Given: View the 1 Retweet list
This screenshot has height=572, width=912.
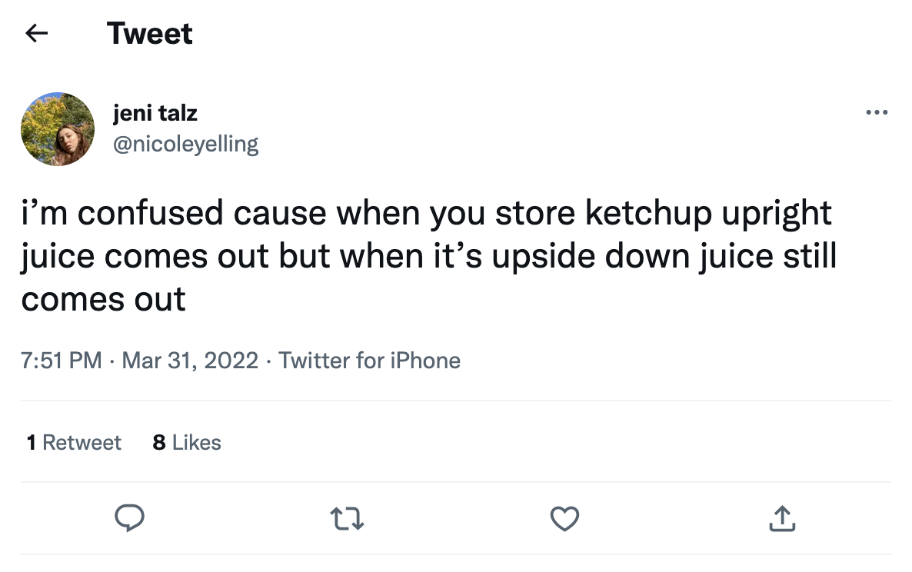Looking at the screenshot, I should click(x=74, y=442).
